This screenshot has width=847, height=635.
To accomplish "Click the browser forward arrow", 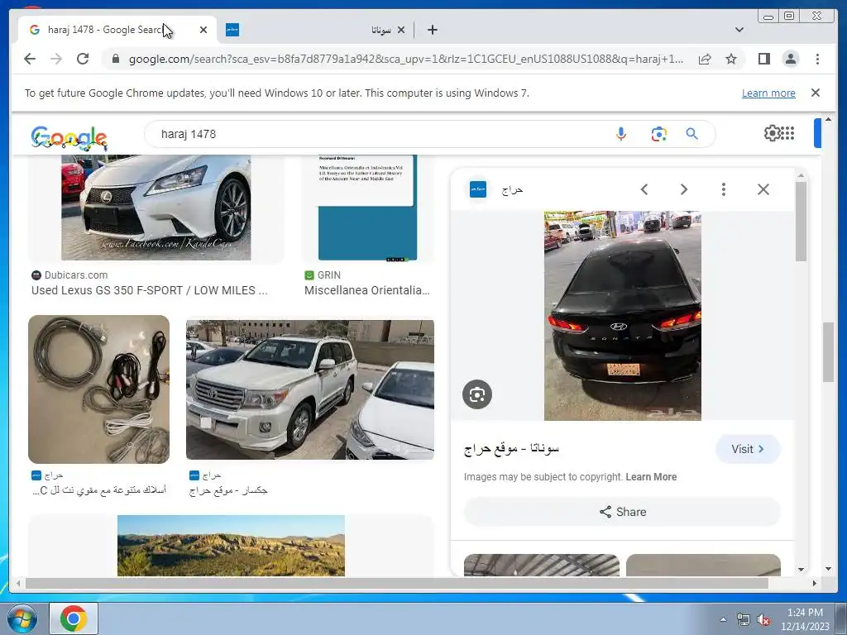I will point(56,59).
